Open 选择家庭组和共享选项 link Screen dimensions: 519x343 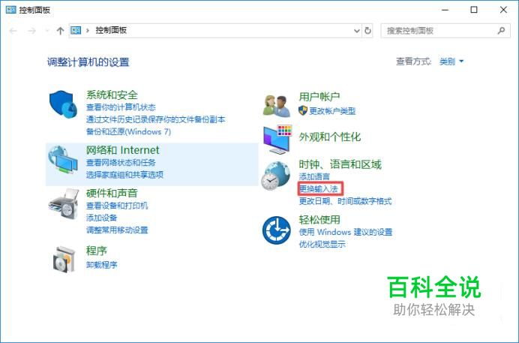(124, 174)
